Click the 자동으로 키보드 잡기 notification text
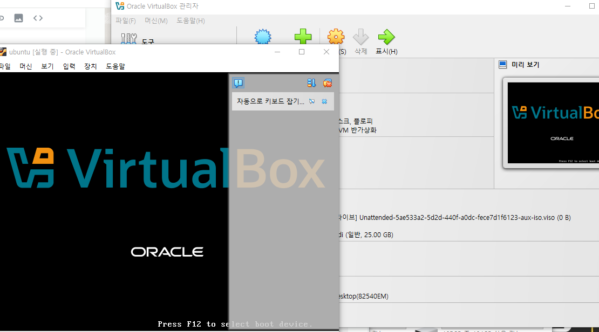 click(x=270, y=101)
